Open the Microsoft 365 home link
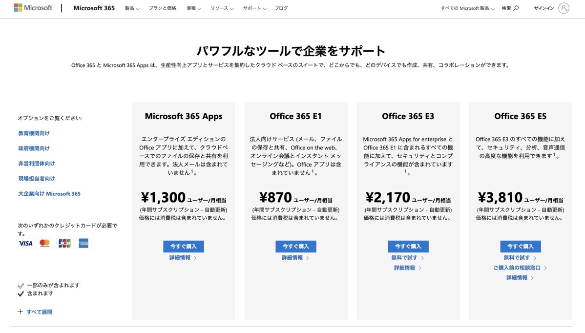The height and width of the screenshot is (333, 585). pyautogui.click(x=94, y=8)
